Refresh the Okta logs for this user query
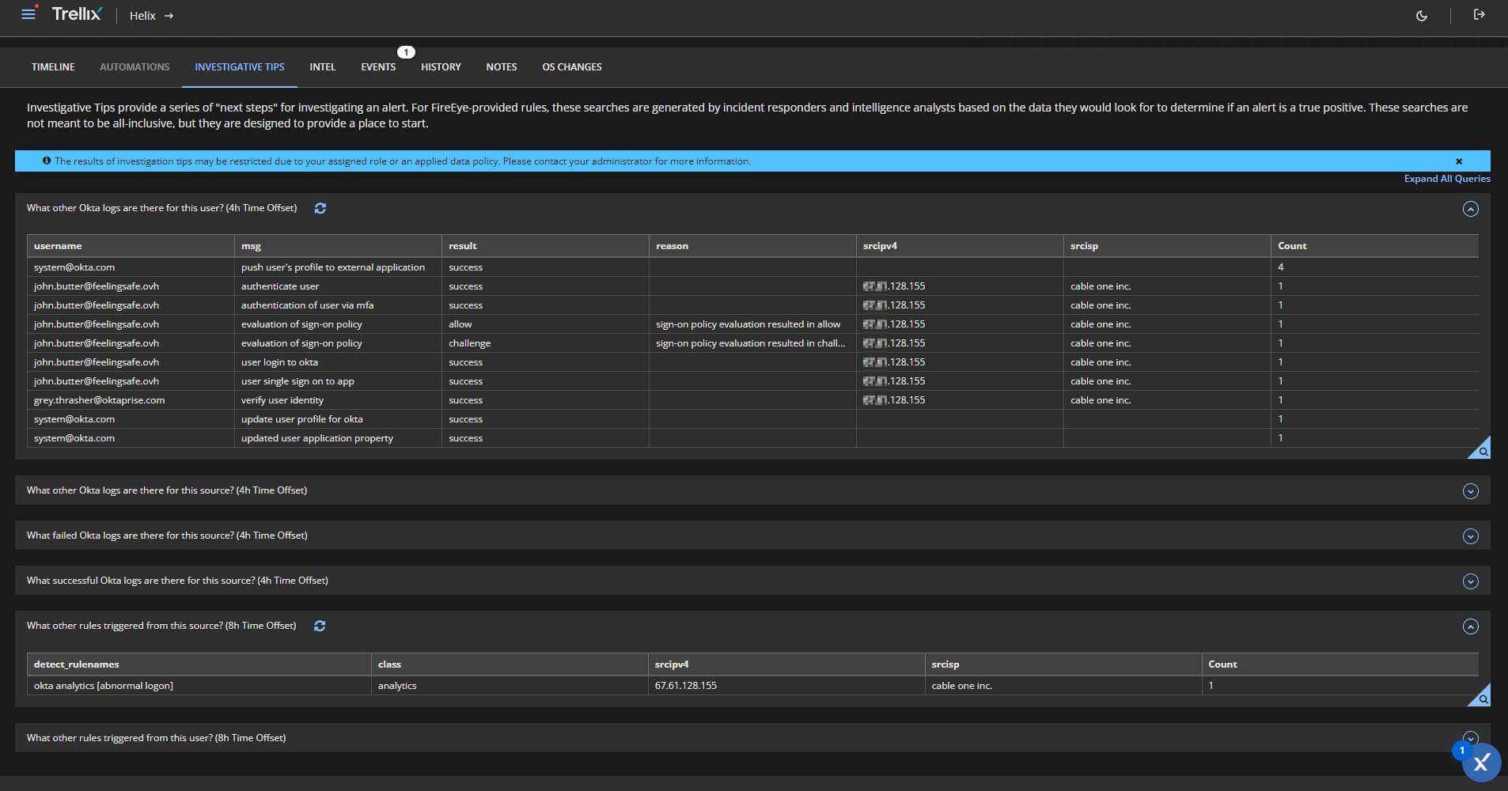Viewport: 1508px width, 791px height. click(320, 208)
